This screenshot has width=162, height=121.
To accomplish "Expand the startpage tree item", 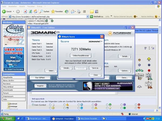I will (9, 106).
